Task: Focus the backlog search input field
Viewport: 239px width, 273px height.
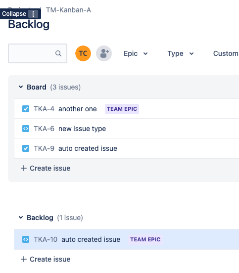Action: point(38,53)
